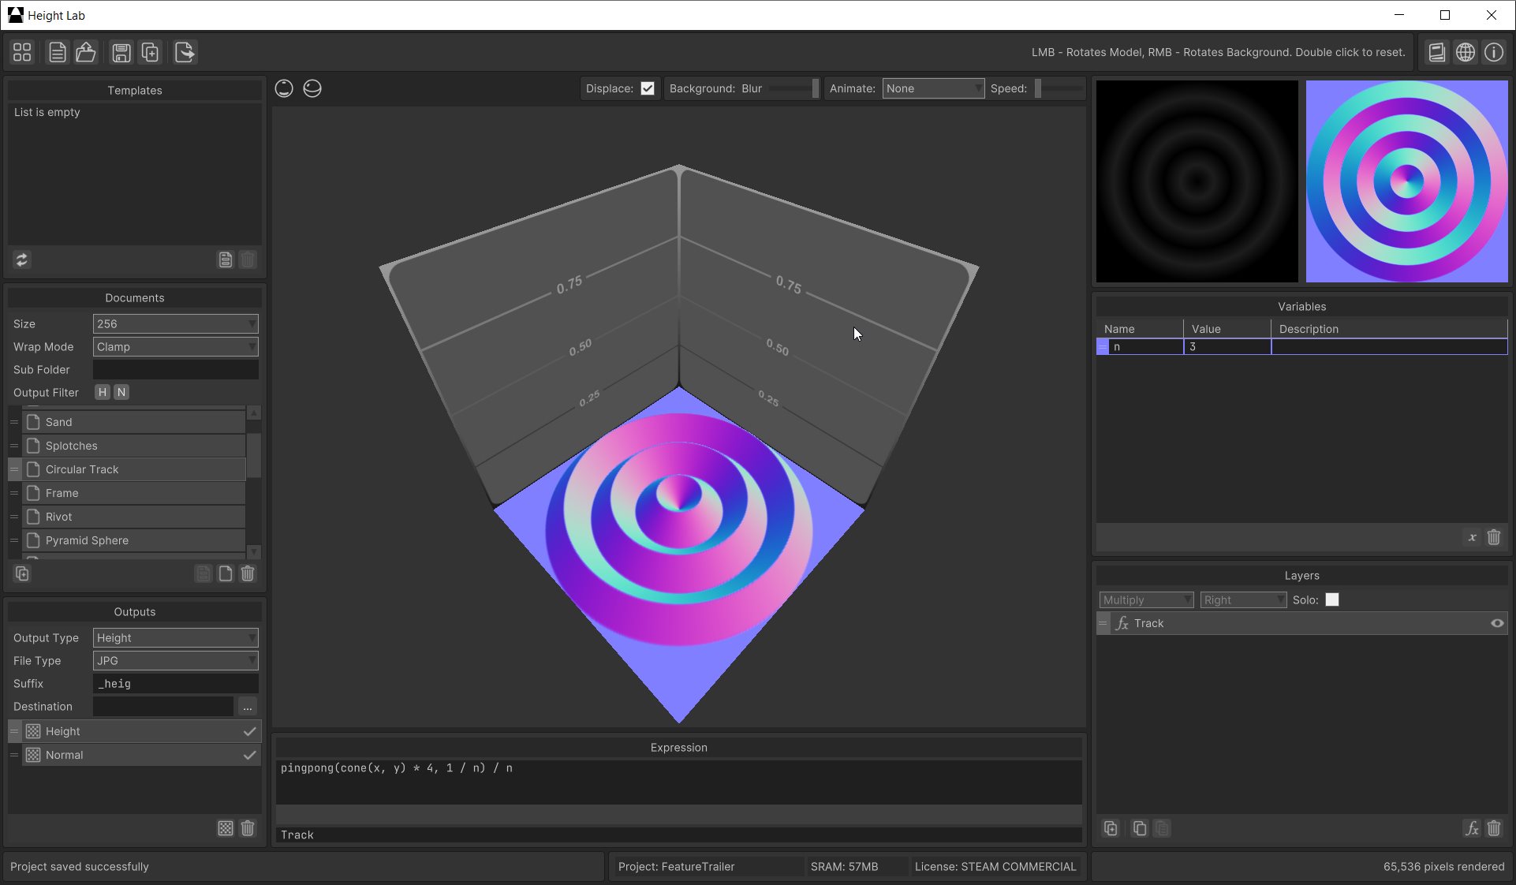Hide the Track layer with eye icon
Screen dimensions: 1516x885
tap(1496, 623)
